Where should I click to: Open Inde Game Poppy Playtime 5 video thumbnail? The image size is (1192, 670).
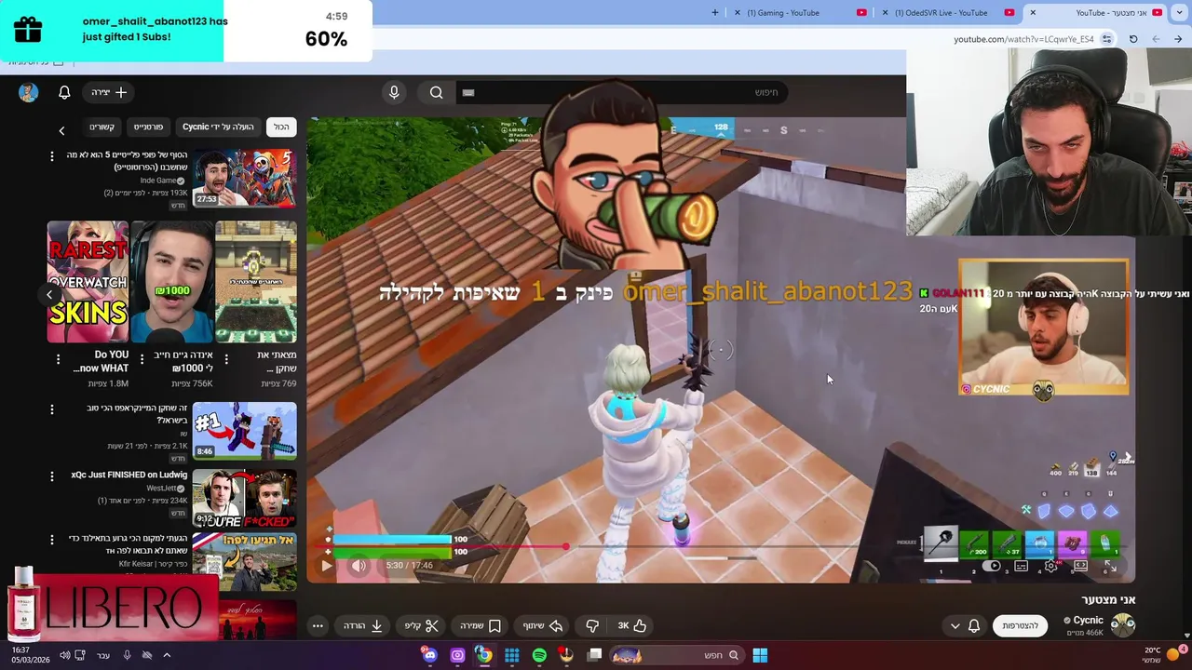pos(245,178)
